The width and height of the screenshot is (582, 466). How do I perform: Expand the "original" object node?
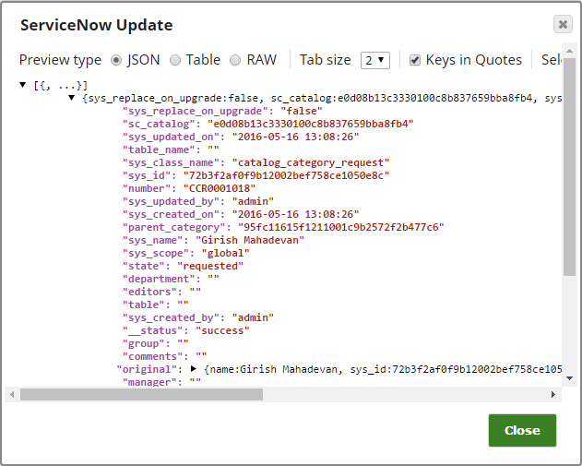[x=194, y=369]
